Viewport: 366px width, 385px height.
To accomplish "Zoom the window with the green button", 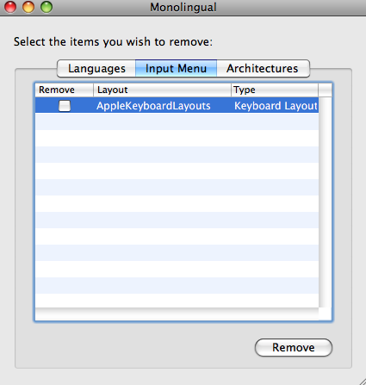I will [47, 7].
